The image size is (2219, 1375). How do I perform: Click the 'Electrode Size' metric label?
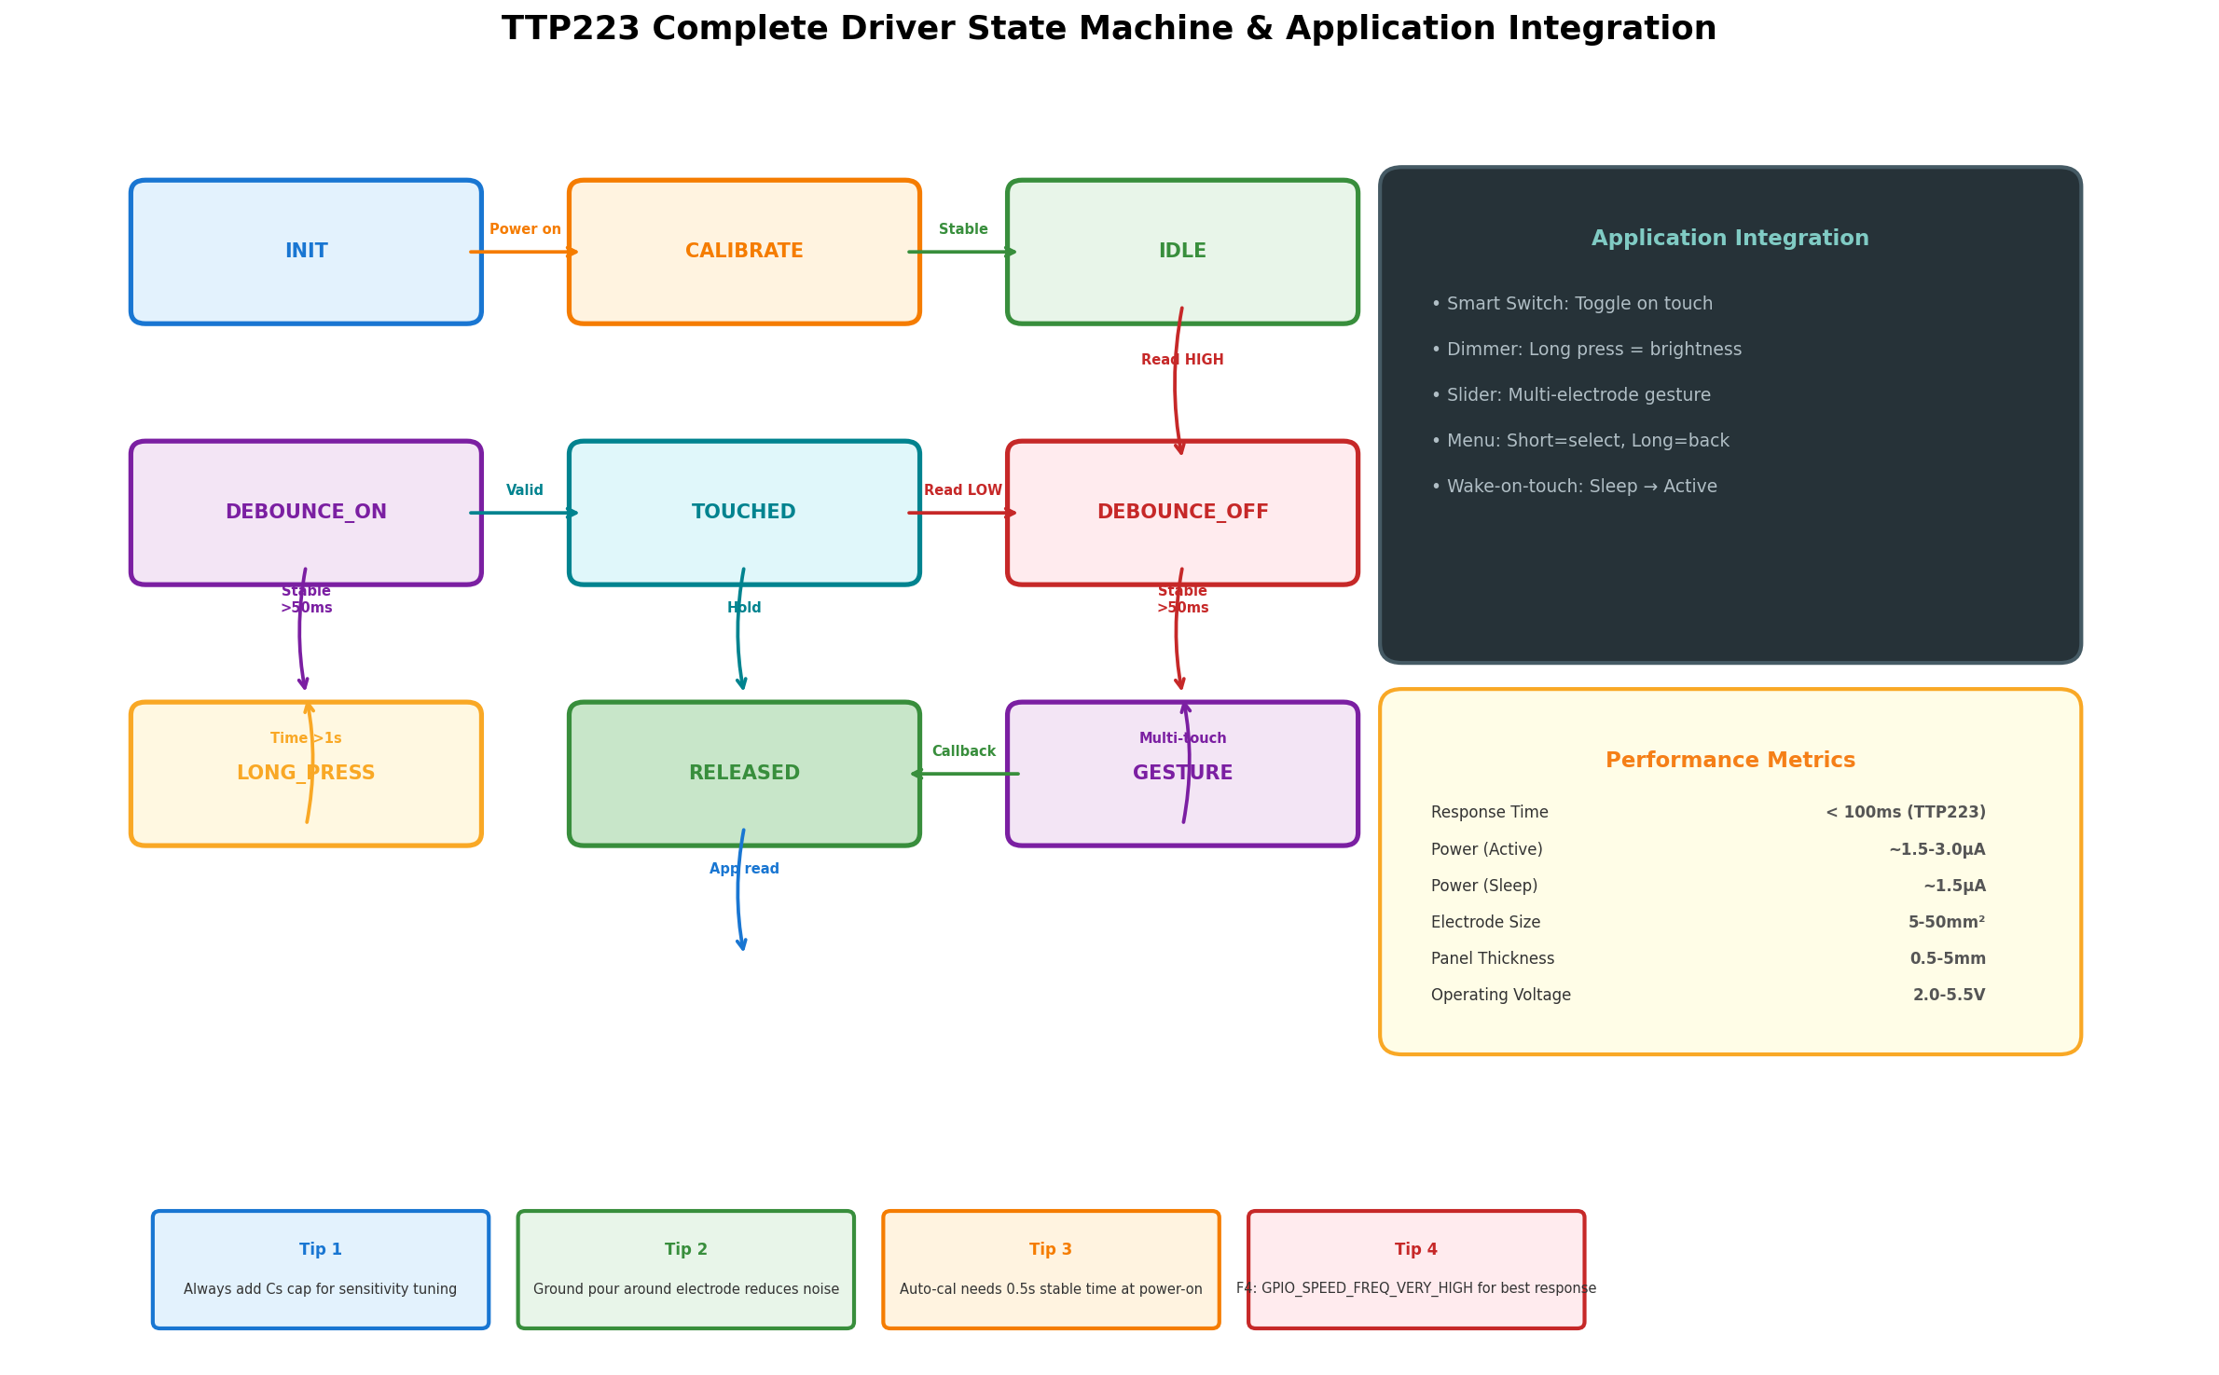(1485, 922)
